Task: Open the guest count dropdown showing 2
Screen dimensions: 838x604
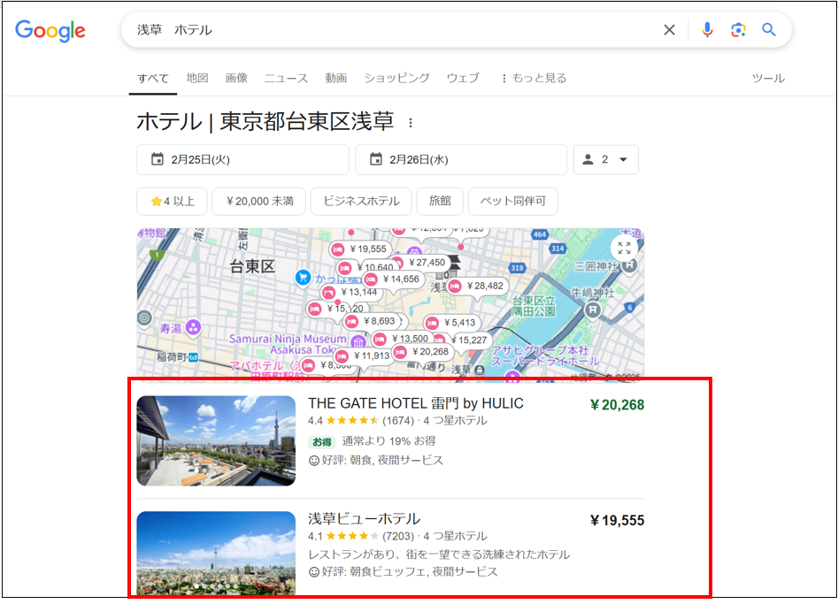Action: (606, 160)
